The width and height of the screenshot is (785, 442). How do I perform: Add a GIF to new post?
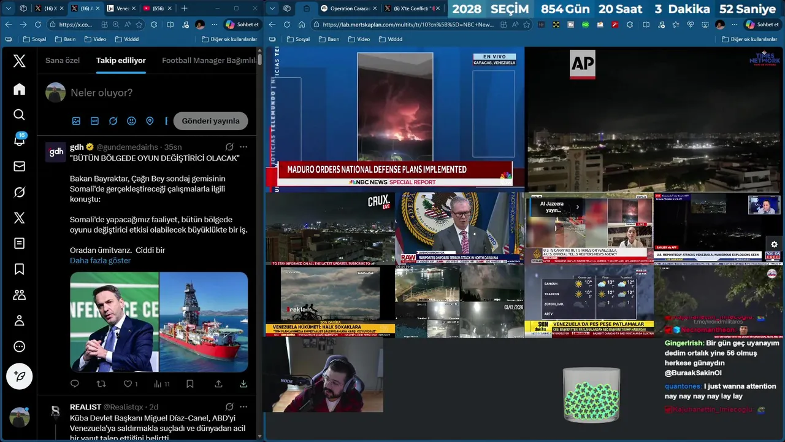[x=94, y=121]
